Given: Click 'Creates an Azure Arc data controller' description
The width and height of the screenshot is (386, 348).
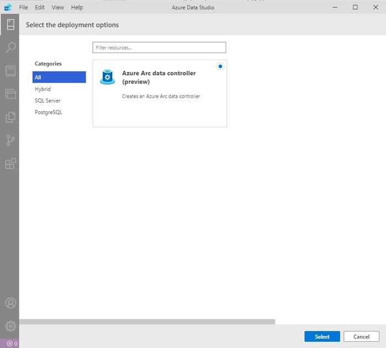Looking at the screenshot, I should pos(161,96).
